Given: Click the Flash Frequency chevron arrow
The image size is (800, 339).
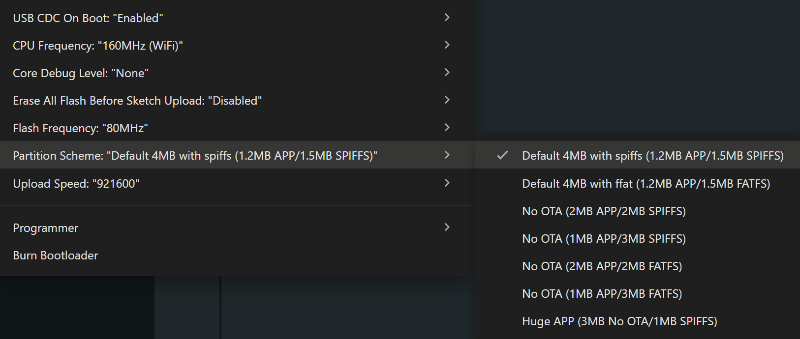Looking at the screenshot, I should point(447,128).
